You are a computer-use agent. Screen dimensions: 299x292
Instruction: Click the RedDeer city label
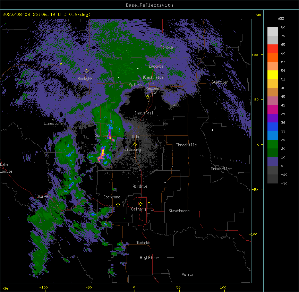pyautogui.click(x=153, y=88)
